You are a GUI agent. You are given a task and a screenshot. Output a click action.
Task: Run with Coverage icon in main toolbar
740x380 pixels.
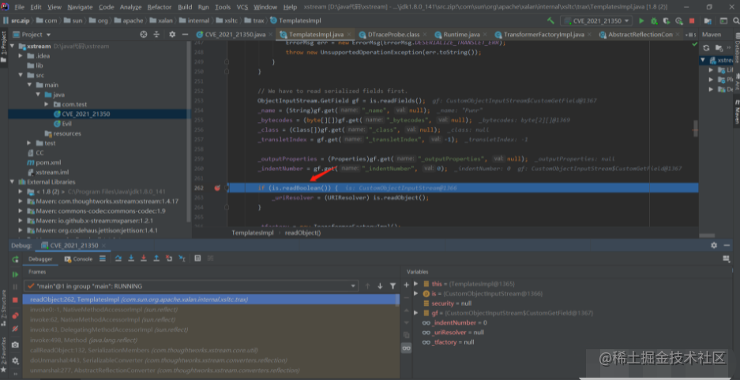tap(667, 20)
